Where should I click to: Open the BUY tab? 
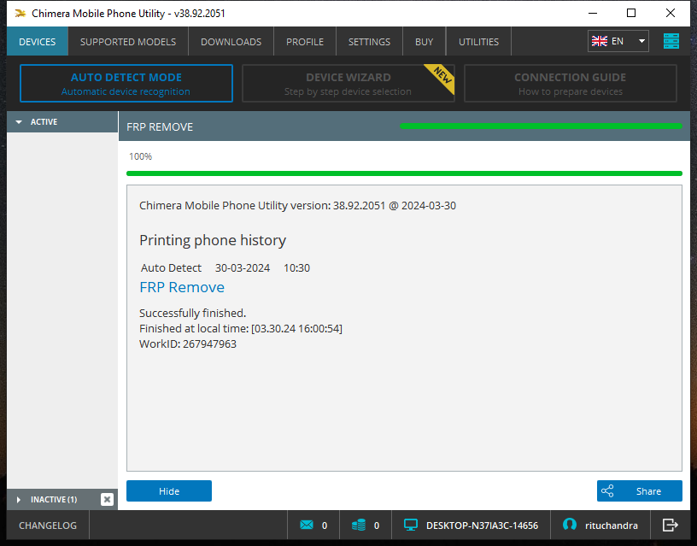point(424,41)
